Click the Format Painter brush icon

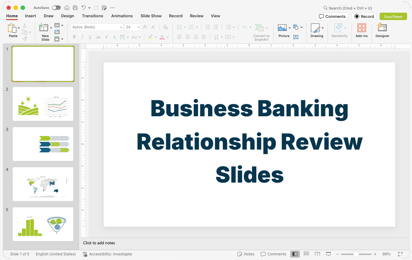coord(25,39)
